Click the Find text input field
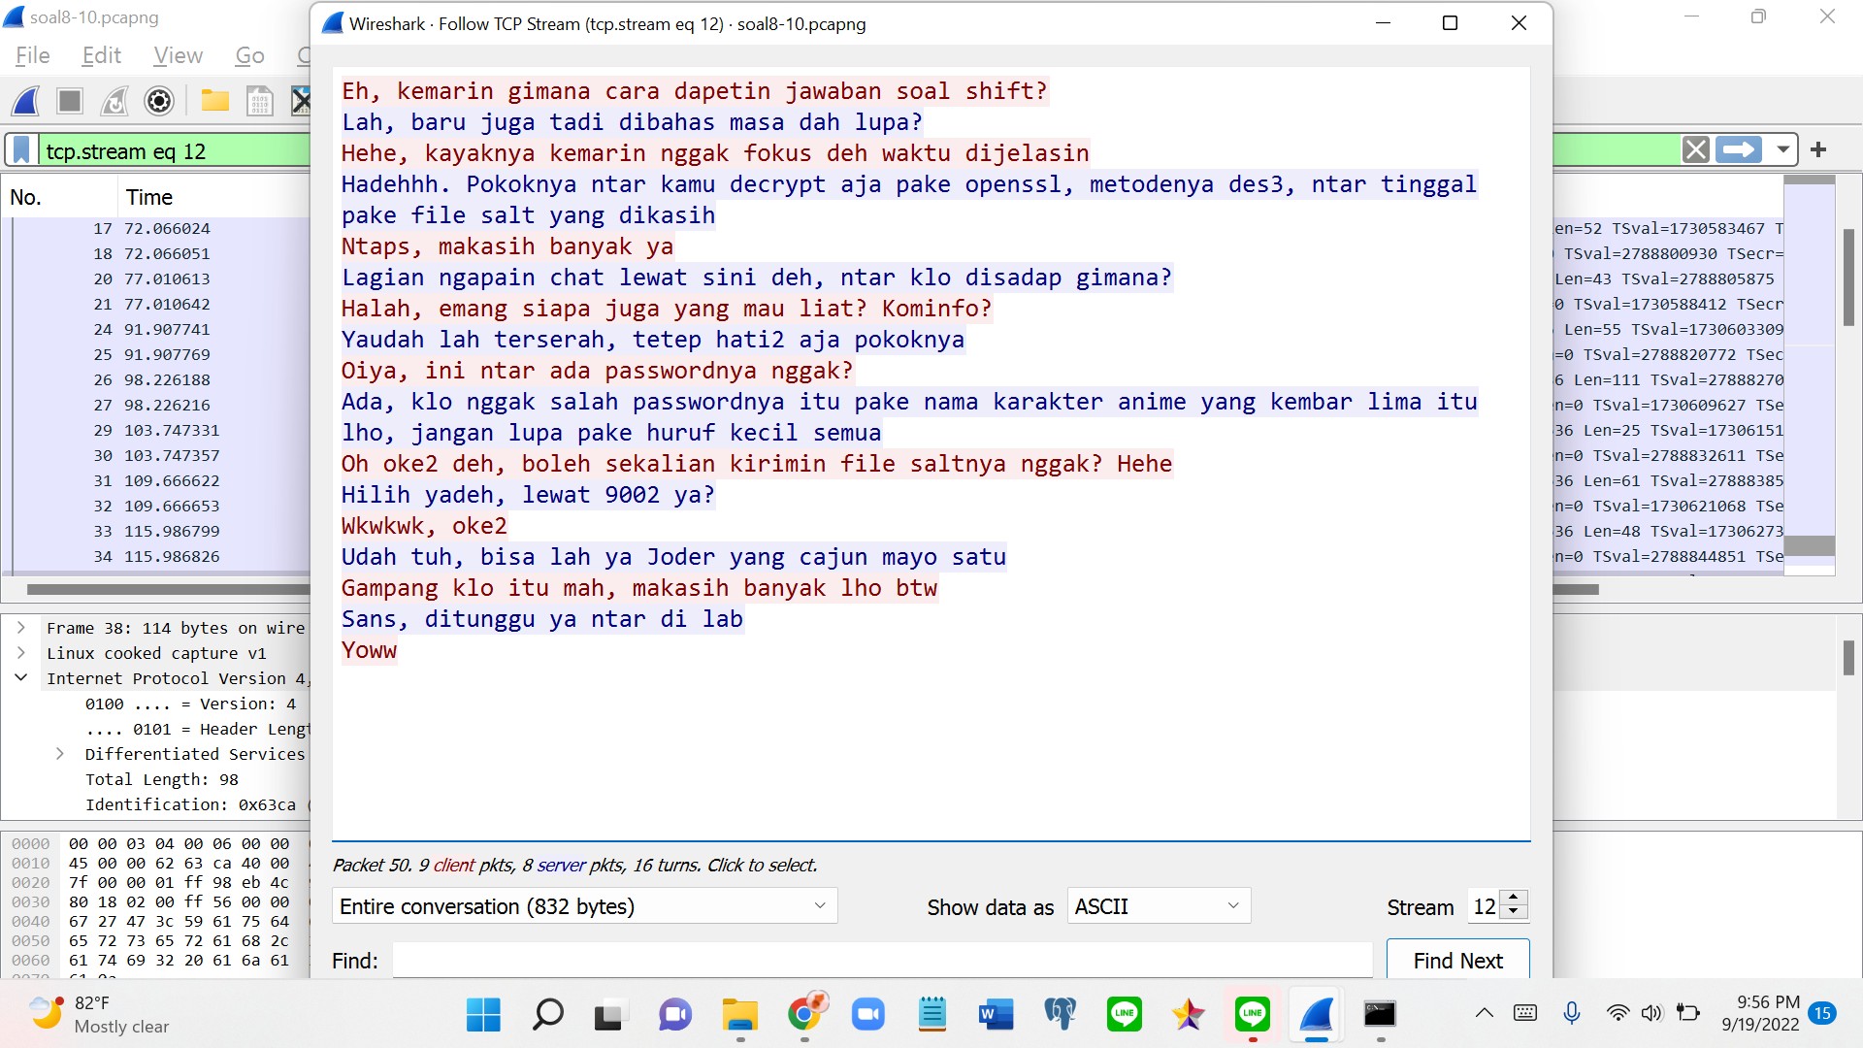1863x1048 pixels. (881, 960)
